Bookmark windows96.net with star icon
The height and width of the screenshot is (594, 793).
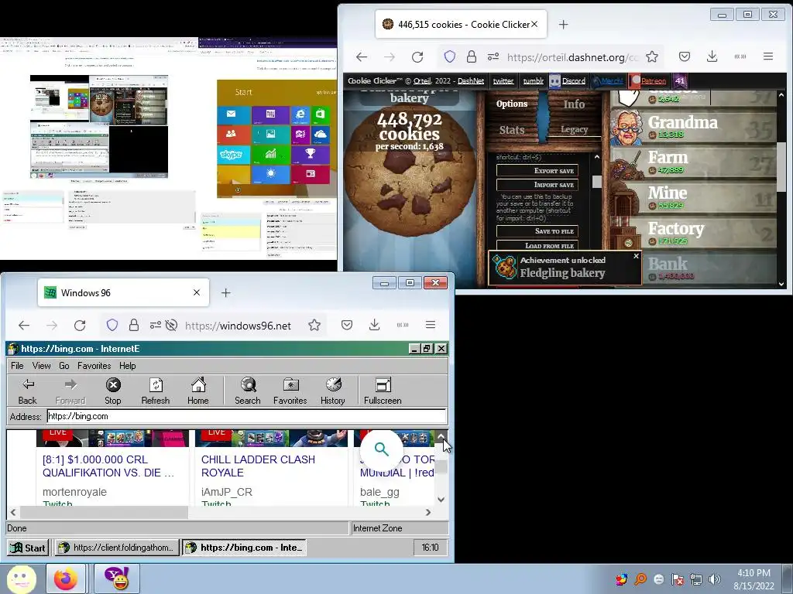click(314, 325)
